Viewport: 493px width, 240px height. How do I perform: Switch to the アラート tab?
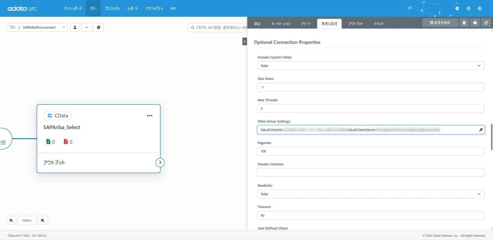click(306, 24)
